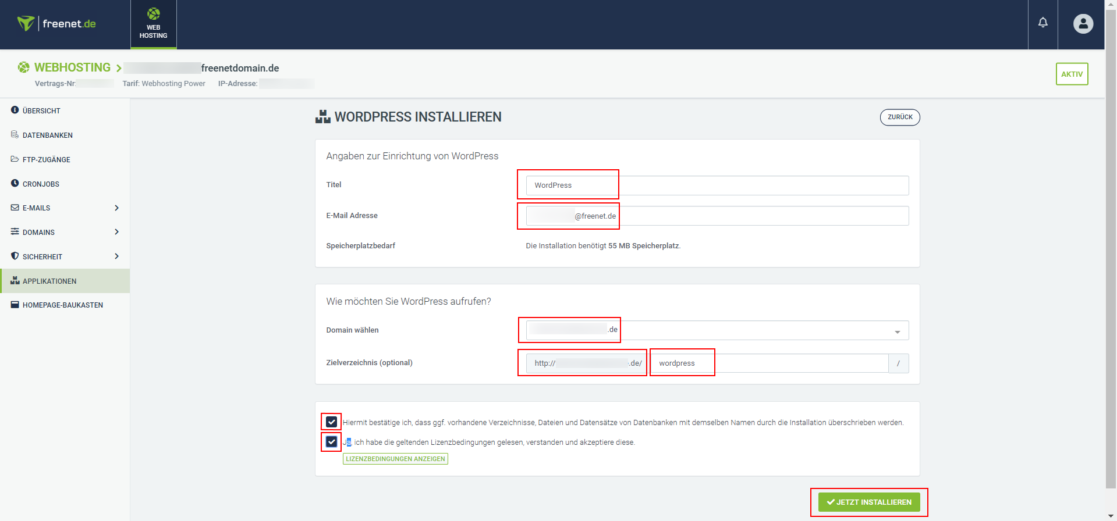Click the Applikationen boxes icon
Screen dimensions: 1117x521
pyautogui.click(x=15, y=280)
